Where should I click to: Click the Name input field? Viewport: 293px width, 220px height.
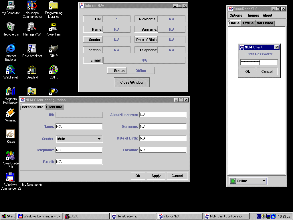[79, 126]
